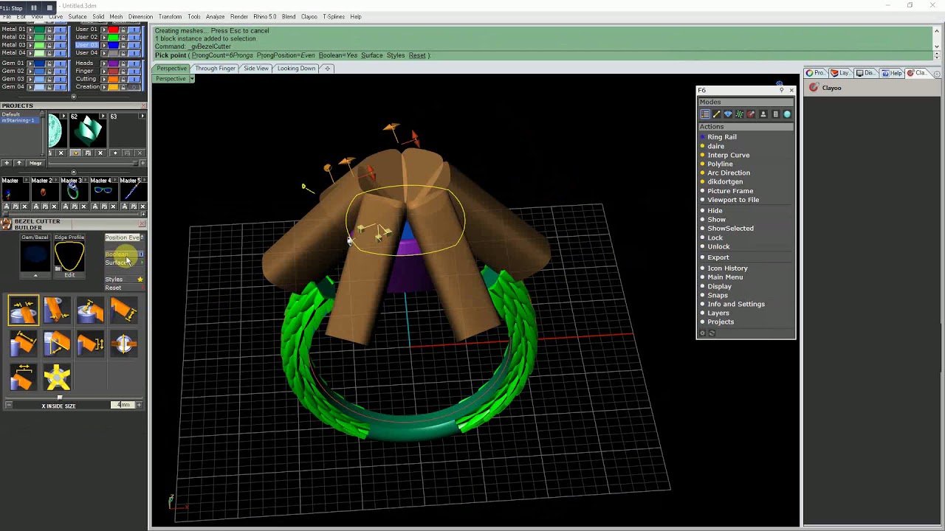945x531 pixels.
Task: Choose the document page mode icon
Action: click(x=776, y=114)
